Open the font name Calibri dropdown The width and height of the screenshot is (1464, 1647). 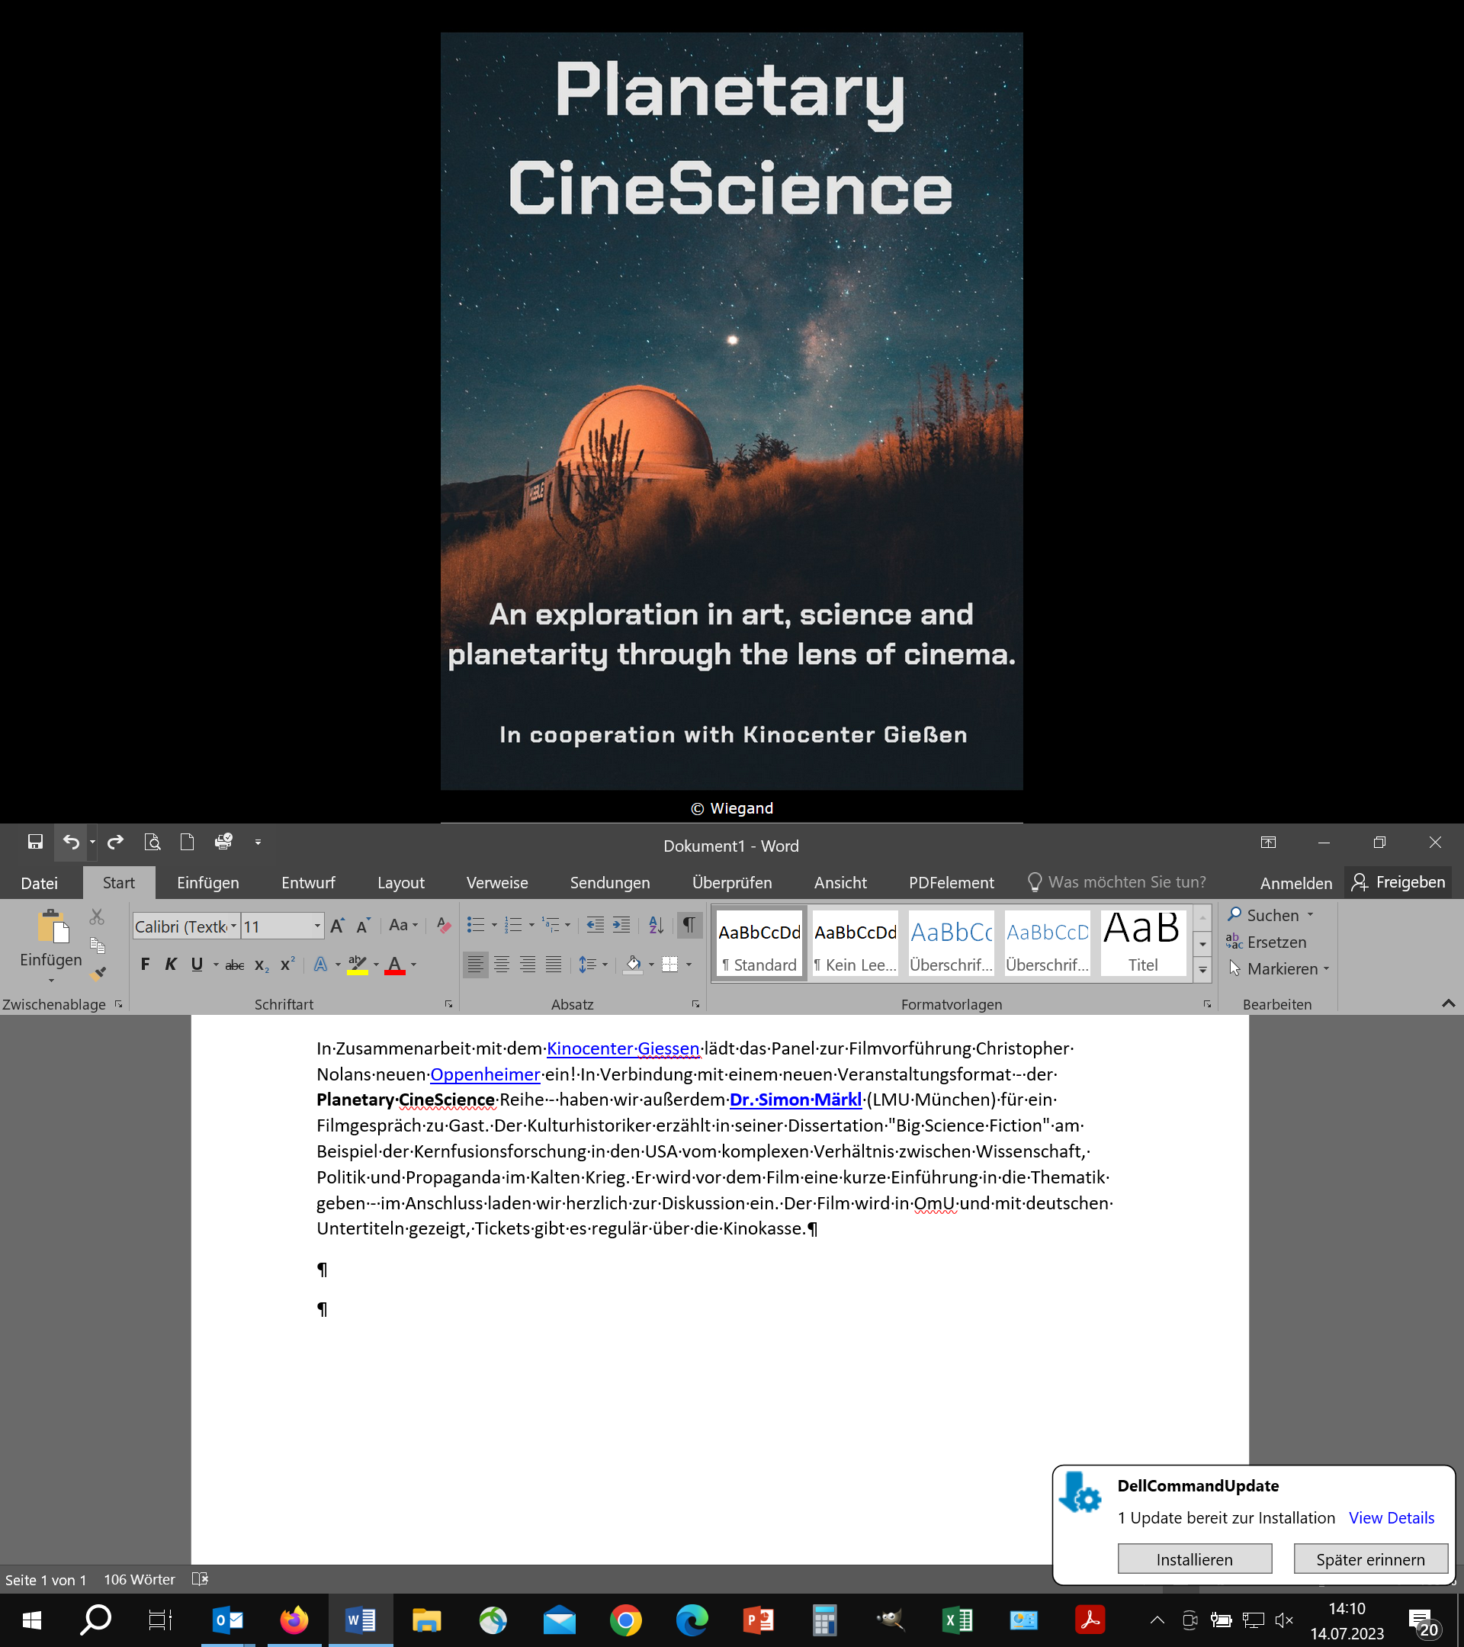point(233,926)
